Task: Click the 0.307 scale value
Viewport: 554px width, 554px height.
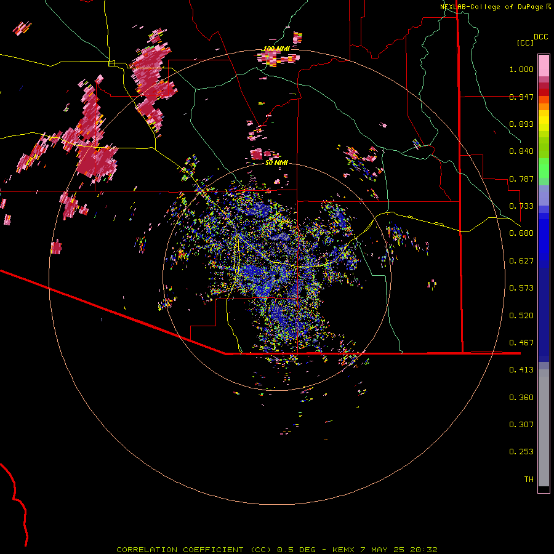Action: point(521,425)
